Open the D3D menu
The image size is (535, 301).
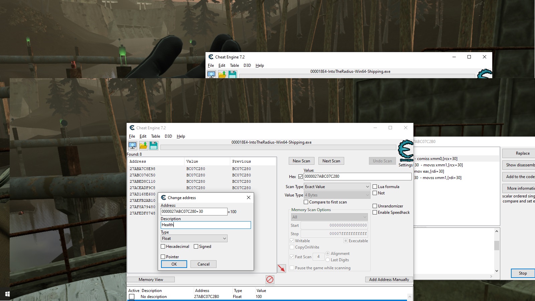pyautogui.click(x=168, y=136)
